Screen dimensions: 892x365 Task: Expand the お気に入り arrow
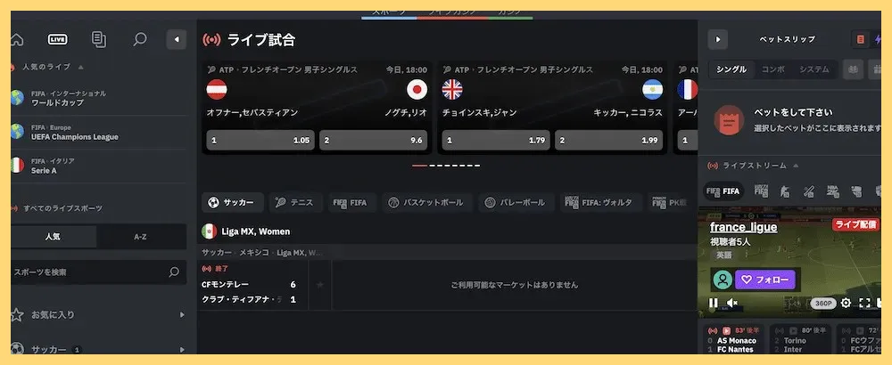[x=182, y=314]
